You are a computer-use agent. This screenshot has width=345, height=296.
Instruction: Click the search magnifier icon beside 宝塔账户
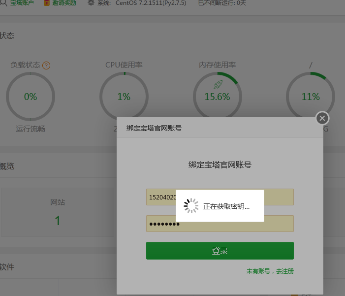4,3
